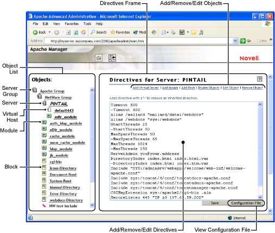Click the Media toolbar button
This screenshot has width=275, height=233.
pos(139,32)
